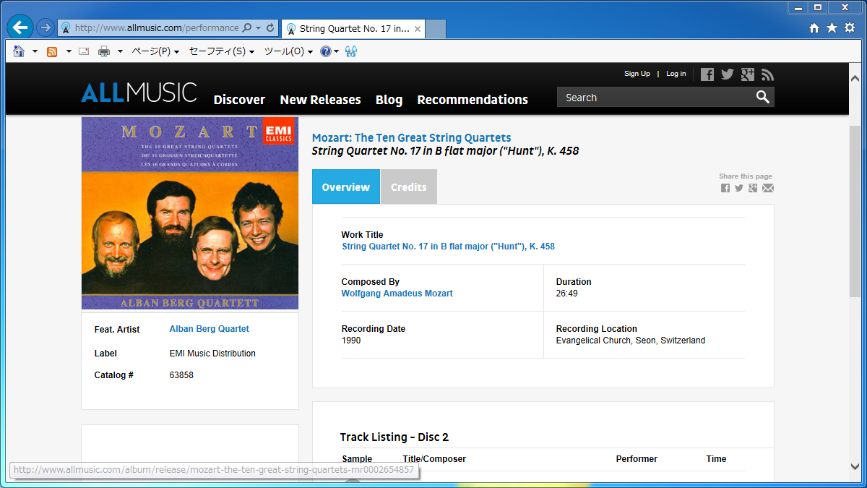Open AllMusic Google Plus icon in header
Viewport: 867px width, 488px height.
(x=748, y=74)
